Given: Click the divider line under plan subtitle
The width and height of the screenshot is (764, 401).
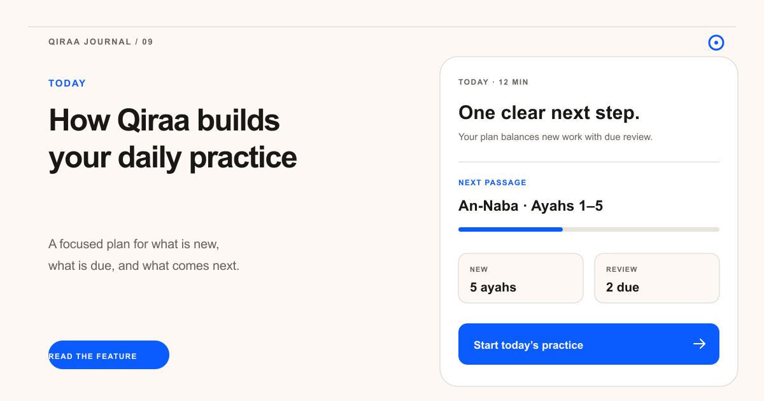Looking at the screenshot, I should 589,162.
